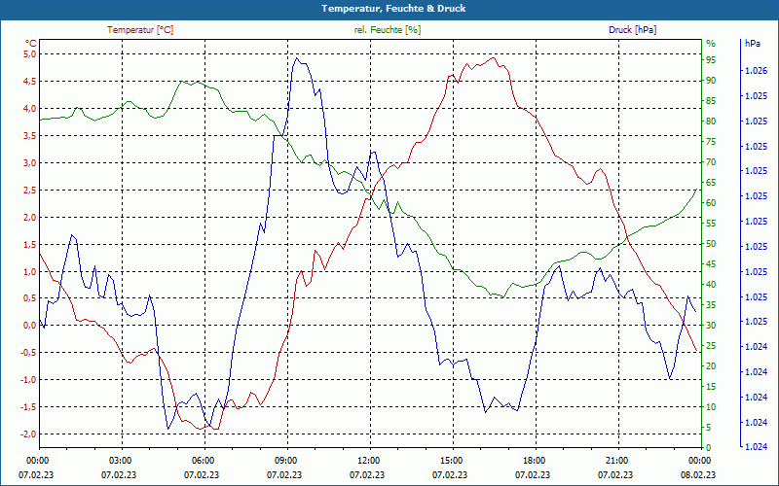Click the 50 humidity axis value
Screen dimensions: 779x486
[711, 244]
